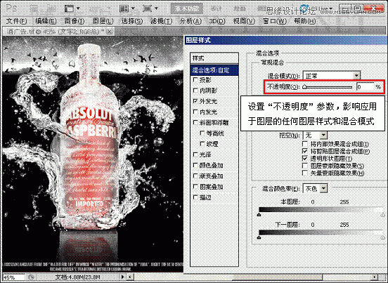Open the 文件 File menu
The width and height of the screenshot is (388, 283).
coord(17,21)
